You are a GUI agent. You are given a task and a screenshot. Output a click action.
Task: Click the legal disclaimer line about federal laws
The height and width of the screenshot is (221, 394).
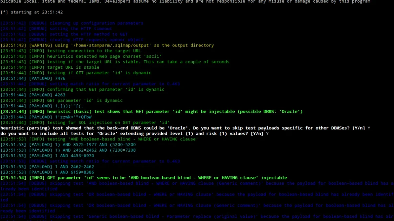coord(185,2)
